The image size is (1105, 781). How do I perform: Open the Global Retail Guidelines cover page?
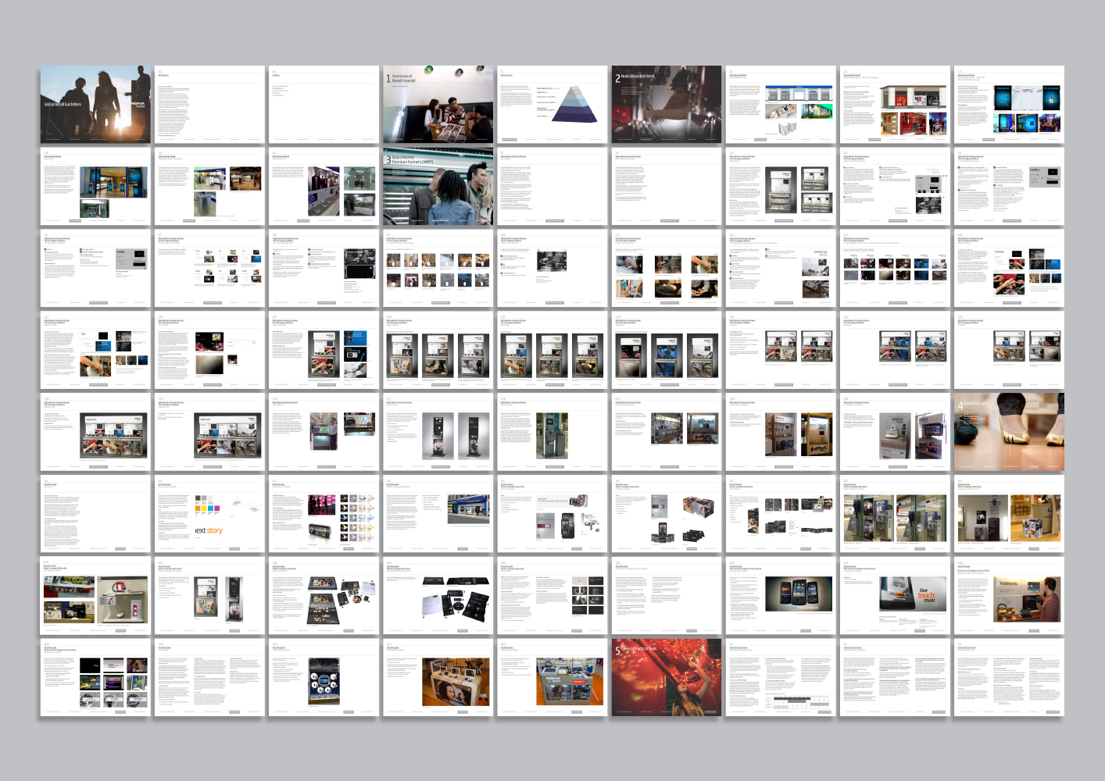coord(95,105)
